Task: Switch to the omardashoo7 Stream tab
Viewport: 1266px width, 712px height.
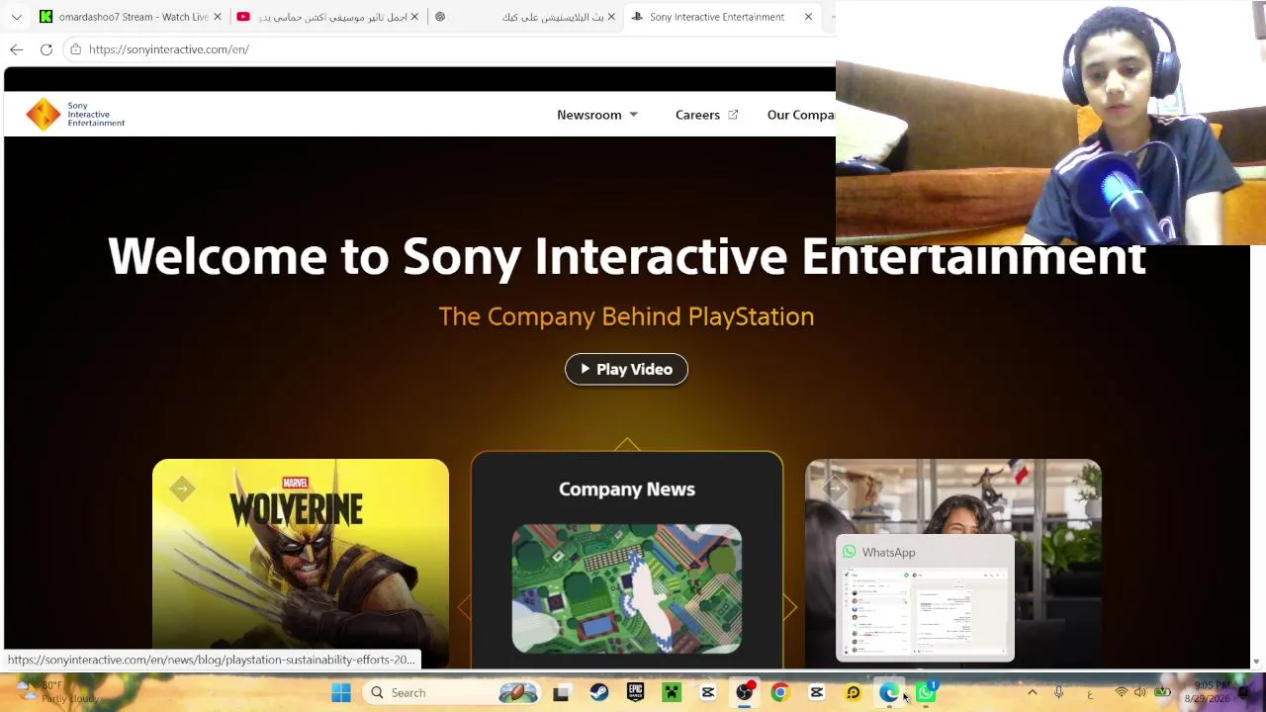Action: tap(129, 17)
